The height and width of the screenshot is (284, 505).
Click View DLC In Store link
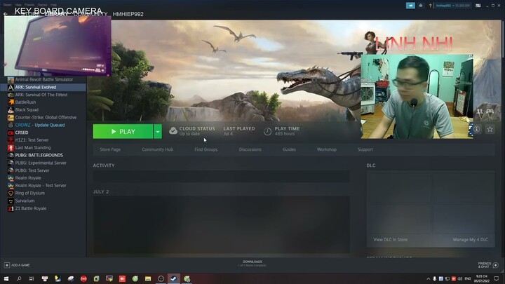click(x=391, y=240)
